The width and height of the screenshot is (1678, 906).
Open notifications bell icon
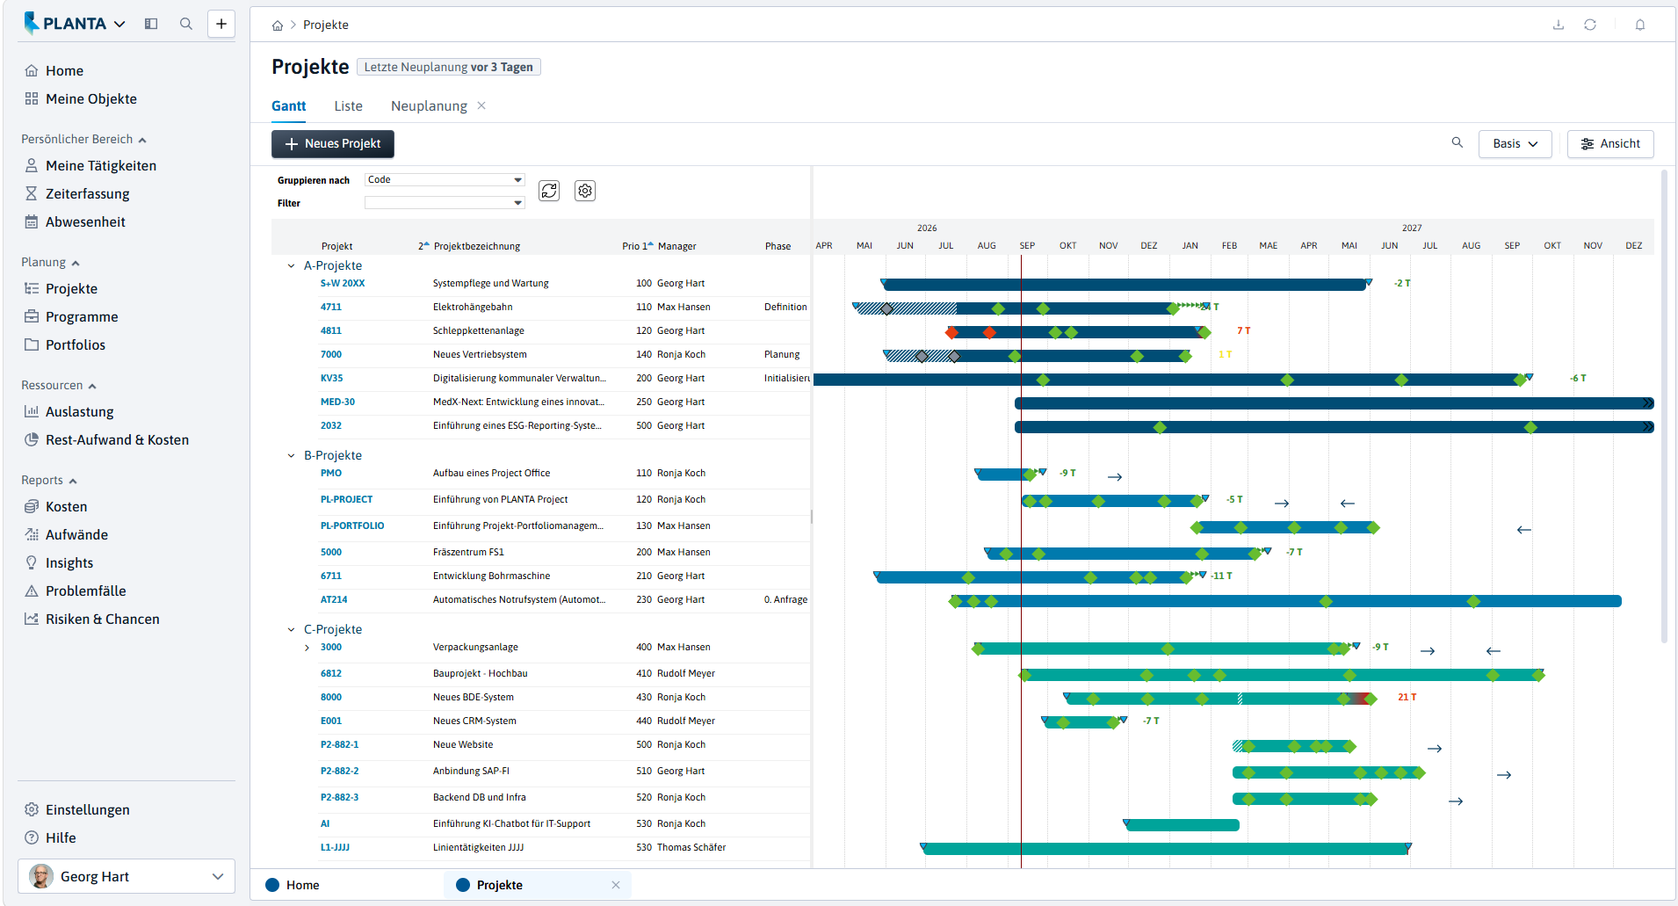(x=1639, y=25)
